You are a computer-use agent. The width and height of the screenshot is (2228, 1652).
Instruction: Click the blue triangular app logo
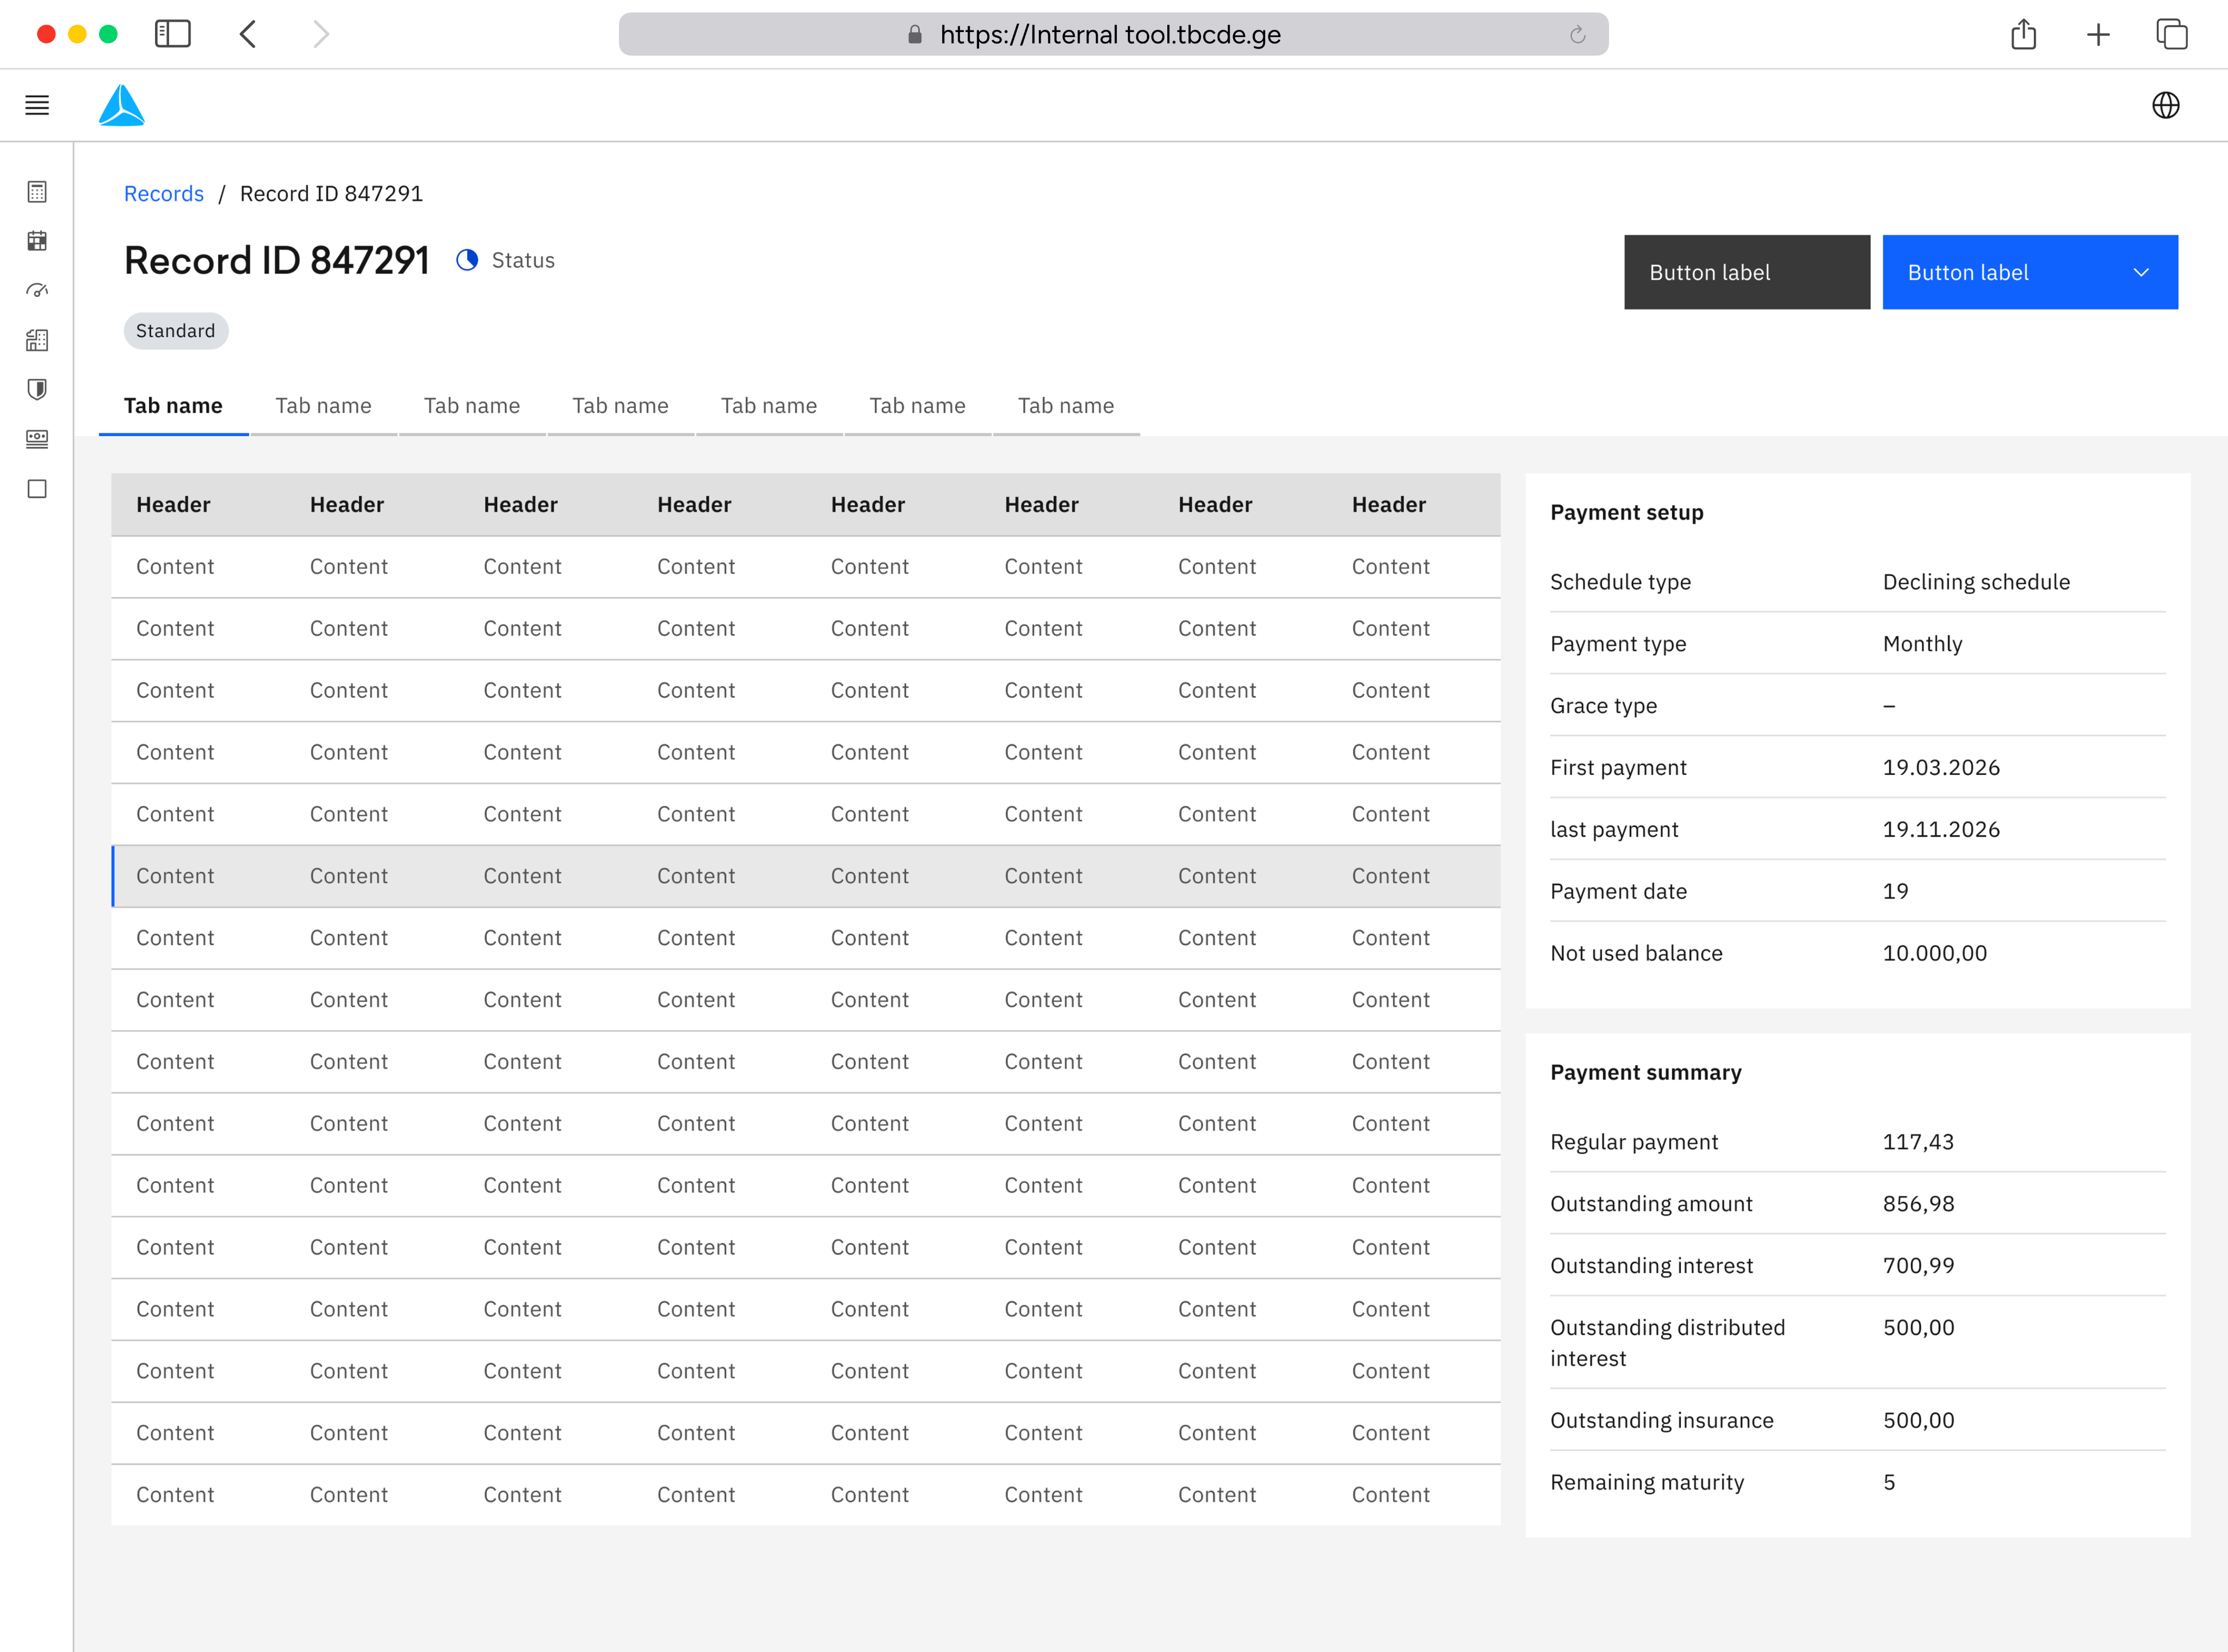pyautogui.click(x=122, y=105)
